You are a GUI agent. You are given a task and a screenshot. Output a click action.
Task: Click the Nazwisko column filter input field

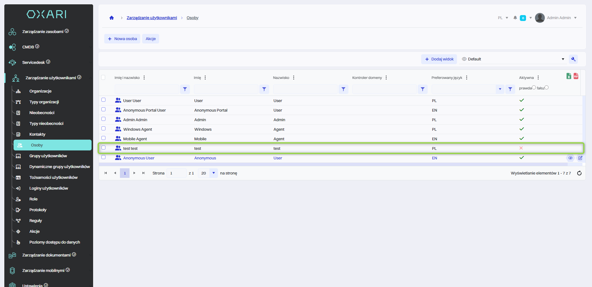pyautogui.click(x=305, y=89)
